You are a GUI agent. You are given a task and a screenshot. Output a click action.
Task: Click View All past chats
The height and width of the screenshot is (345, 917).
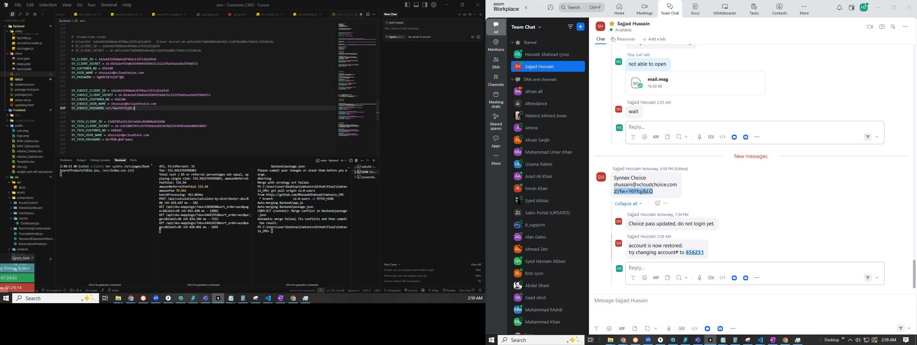[x=476, y=264]
